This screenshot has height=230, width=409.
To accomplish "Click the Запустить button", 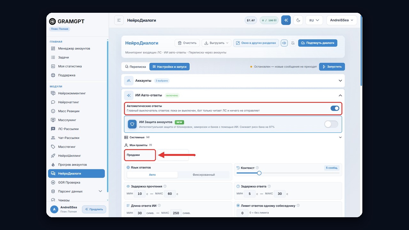I will [x=332, y=67].
